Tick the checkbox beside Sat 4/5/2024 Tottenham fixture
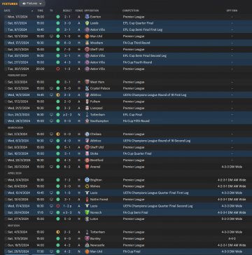 point(6,232)
